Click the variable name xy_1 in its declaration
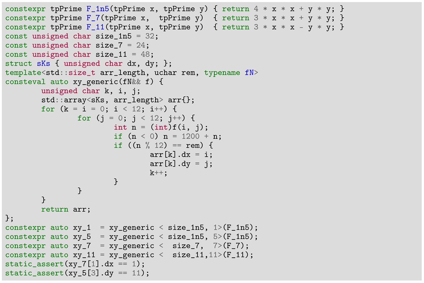Image resolution: width=424 pixels, height=283 pixels. point(82,228)
